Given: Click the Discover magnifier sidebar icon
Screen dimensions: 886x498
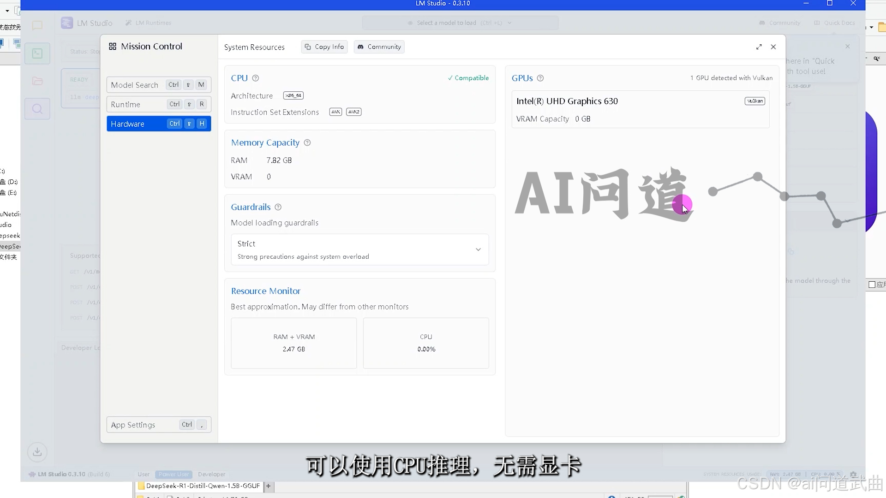Looking at the screenshot, I should tap(37, 109).
